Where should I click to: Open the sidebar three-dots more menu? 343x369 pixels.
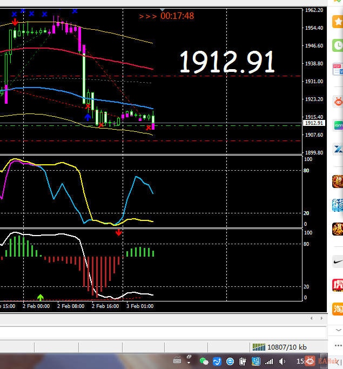[x=338, y=345]
